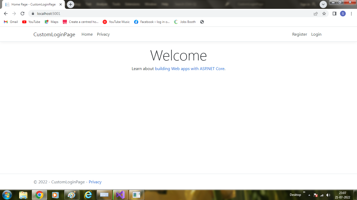This screenshot has width=357, height=200.
Task: Open the browser profile account menu
Action: [343, 14]
